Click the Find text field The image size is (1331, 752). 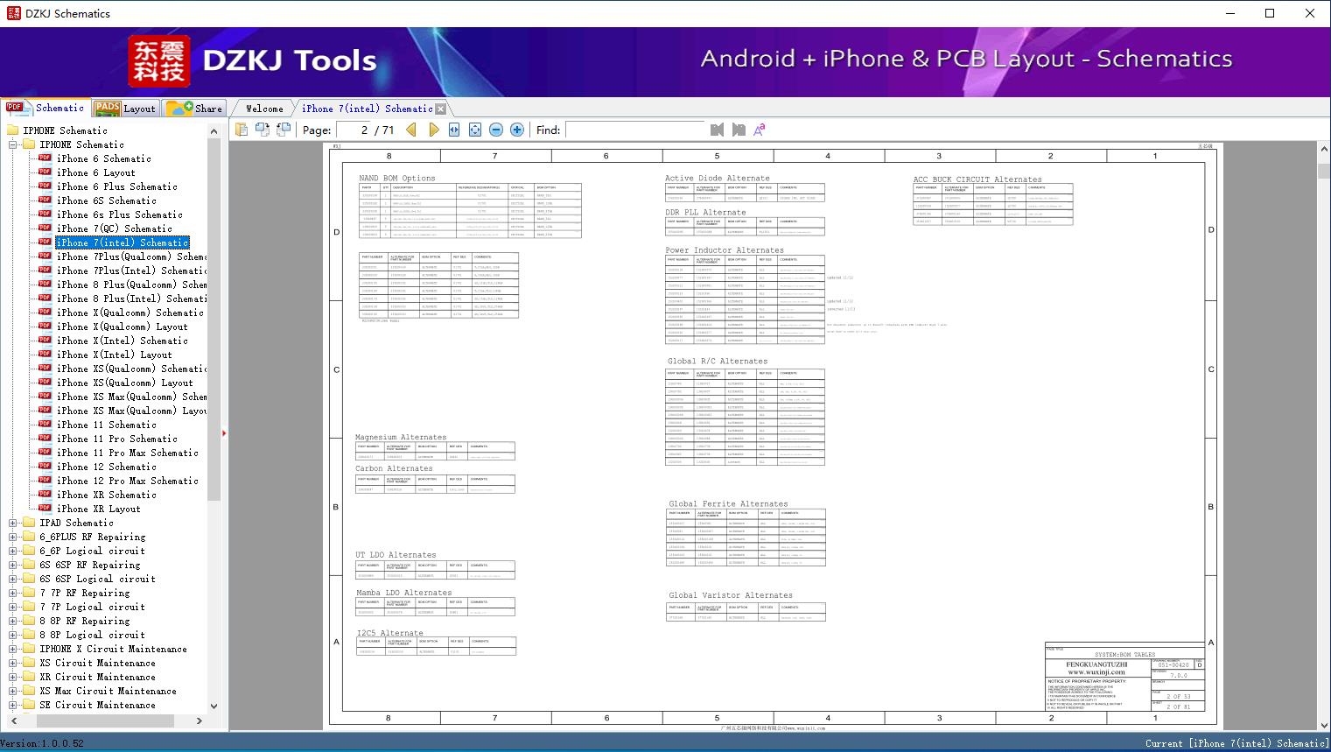pyautogui.click(x=635, y=130)
